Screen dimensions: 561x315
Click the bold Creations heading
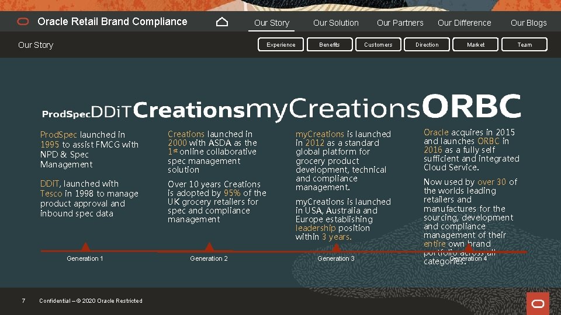(x=189, y=110)
